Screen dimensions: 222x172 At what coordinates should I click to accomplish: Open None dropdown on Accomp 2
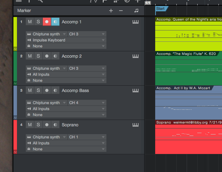click(66, 80)
